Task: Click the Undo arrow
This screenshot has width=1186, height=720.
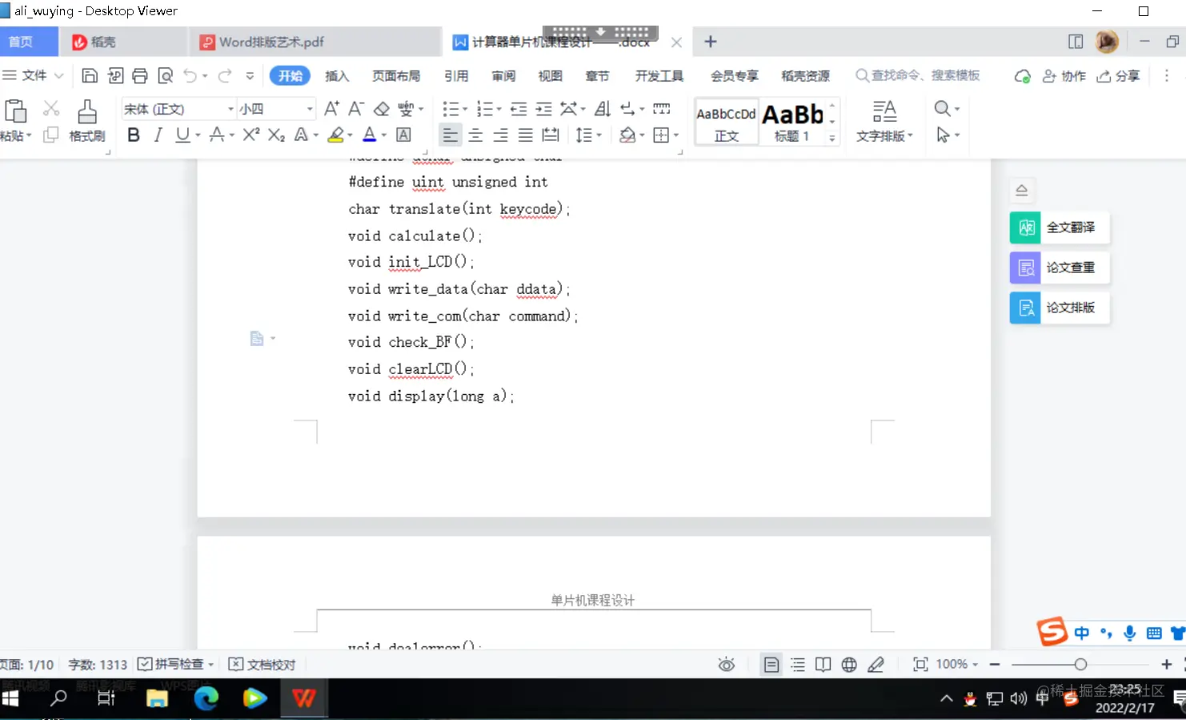Action: coord(190,75)
